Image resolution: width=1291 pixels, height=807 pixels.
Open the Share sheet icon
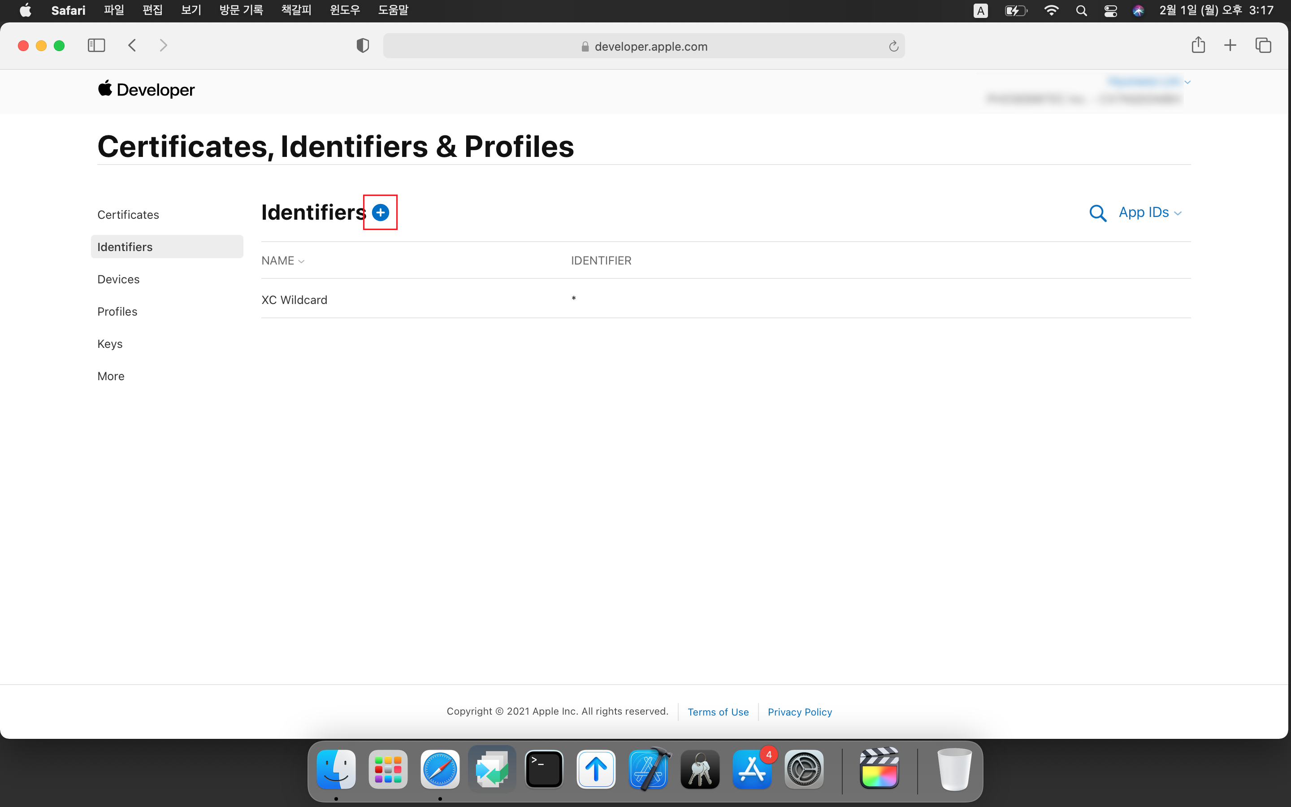1198,45
